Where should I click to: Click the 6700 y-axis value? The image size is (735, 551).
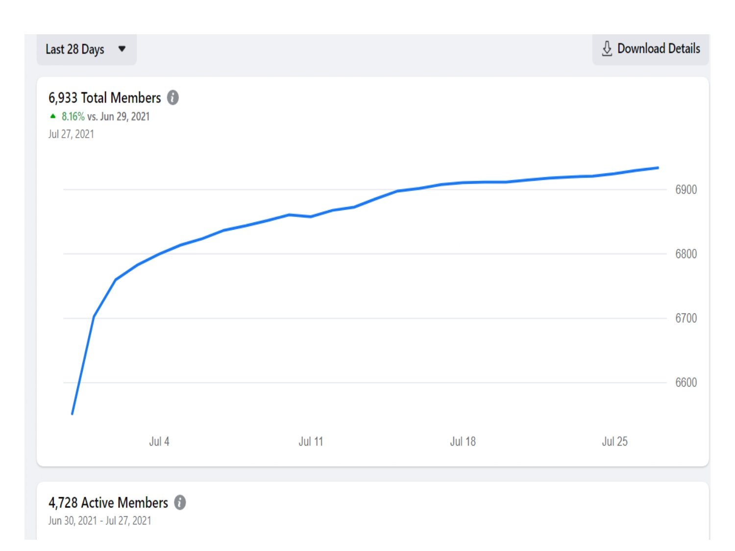coord(686,318)
